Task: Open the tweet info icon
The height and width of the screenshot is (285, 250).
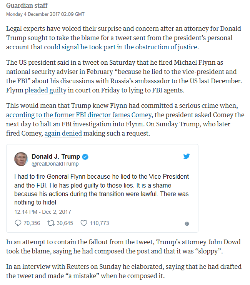Action: pos(187,224)
